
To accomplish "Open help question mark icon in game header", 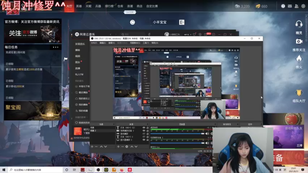I will (283, 6).
